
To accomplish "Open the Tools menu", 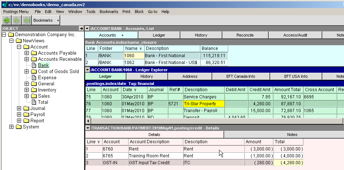I will click(x=91, y=12).
